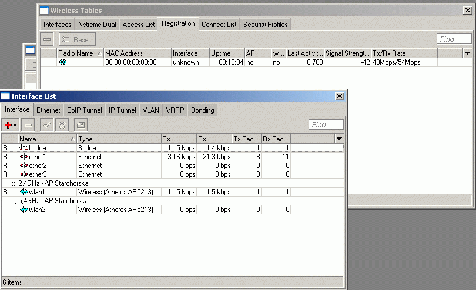The height and width of the screenshot is (290, 476).
Task: Select the bridge1 row name
Action: 39,148
